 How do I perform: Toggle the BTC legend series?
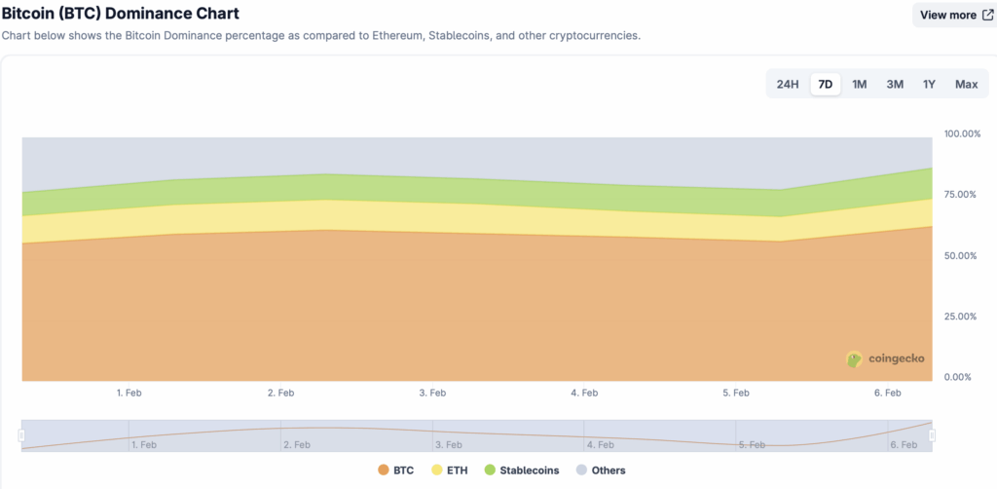395,470
